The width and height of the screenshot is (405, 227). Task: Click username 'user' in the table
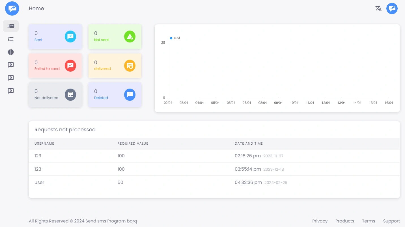click(39, 183)
